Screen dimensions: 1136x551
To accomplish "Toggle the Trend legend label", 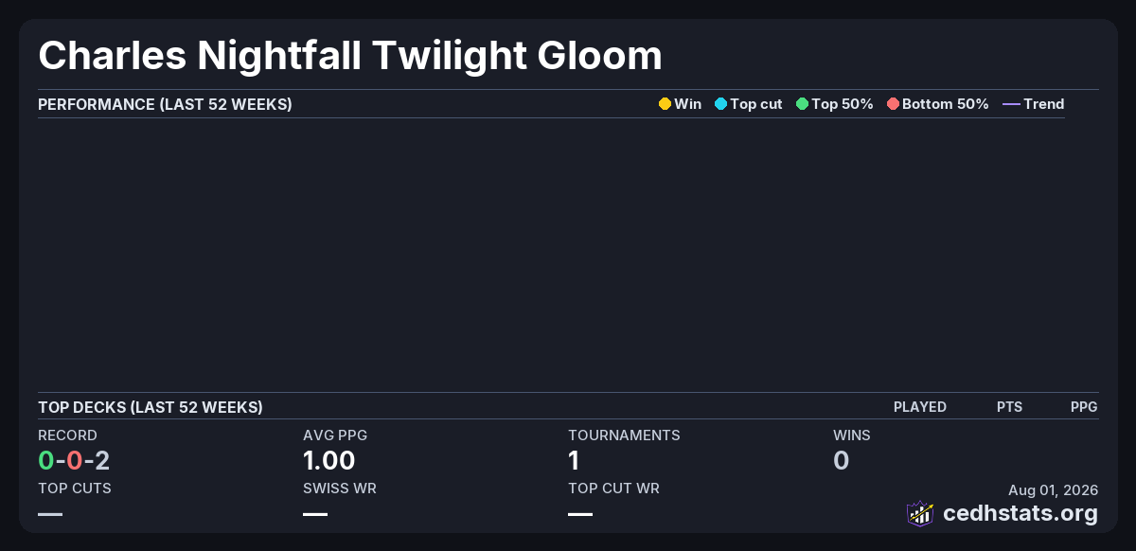I will tap(1043, 104).
